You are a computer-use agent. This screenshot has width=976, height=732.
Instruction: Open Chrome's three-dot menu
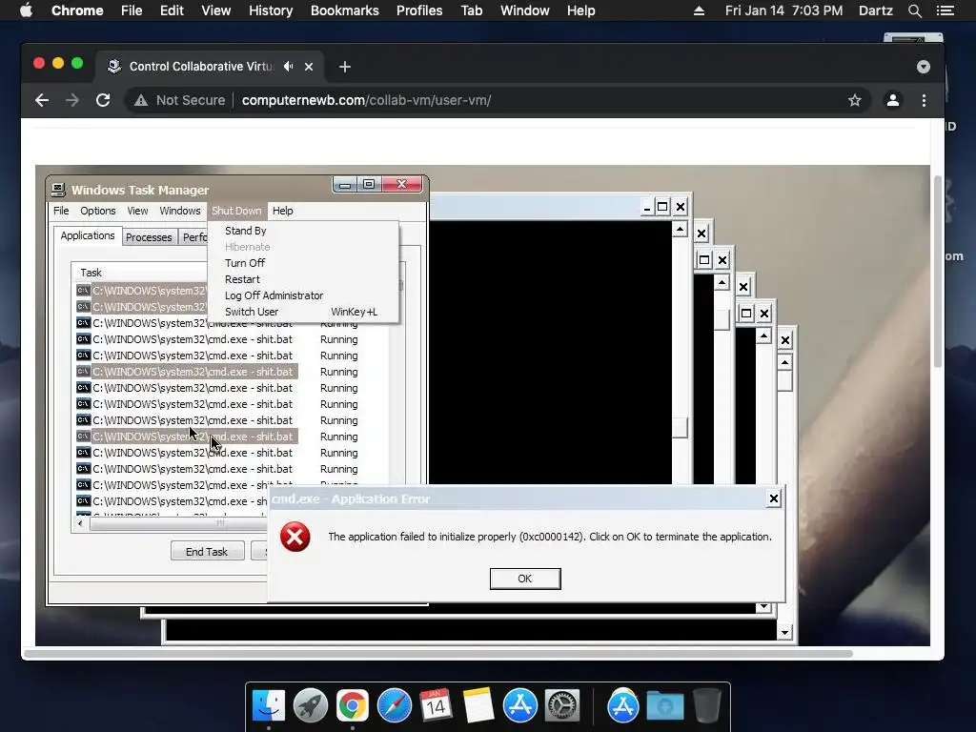click(924, 100)
